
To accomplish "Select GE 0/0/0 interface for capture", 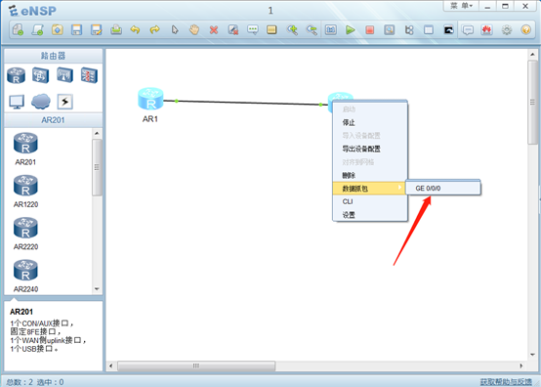I will (443, 189).
